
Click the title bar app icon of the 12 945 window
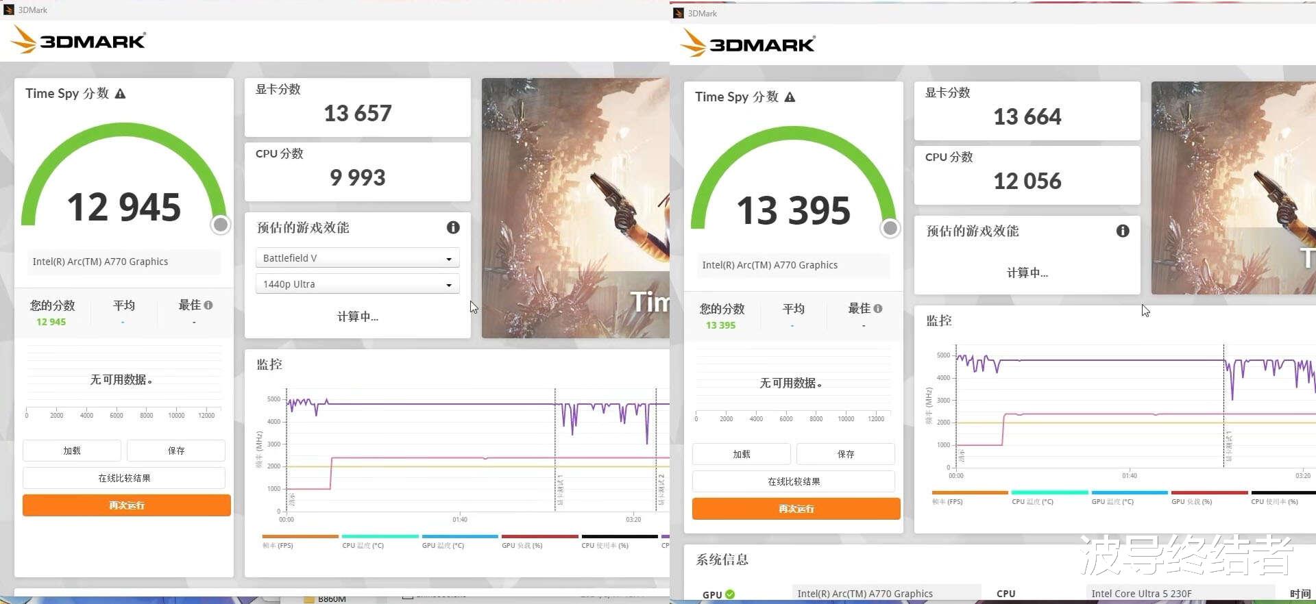click(x=9, y=10)
